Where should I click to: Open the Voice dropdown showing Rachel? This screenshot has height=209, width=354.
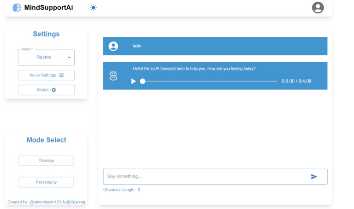click(x=46, y=57)
